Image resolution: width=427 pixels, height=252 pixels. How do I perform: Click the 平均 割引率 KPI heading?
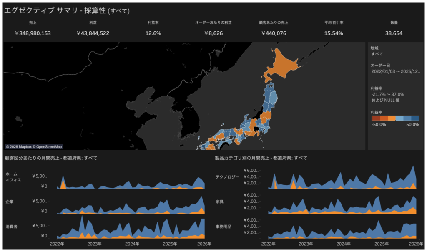[x=334, y=23]
